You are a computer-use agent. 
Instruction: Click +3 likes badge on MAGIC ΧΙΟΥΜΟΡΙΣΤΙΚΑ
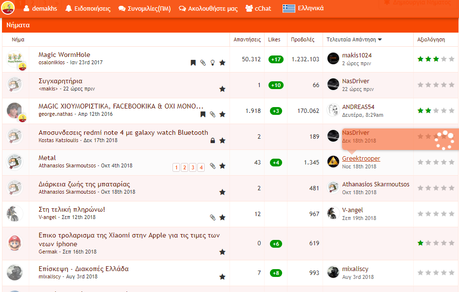276,111
